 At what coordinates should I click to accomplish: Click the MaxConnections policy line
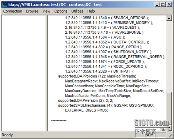point(107,86)
